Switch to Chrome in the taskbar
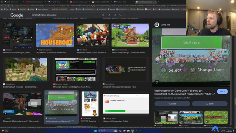Screen dimensions: 236x133 click(132, 131)
